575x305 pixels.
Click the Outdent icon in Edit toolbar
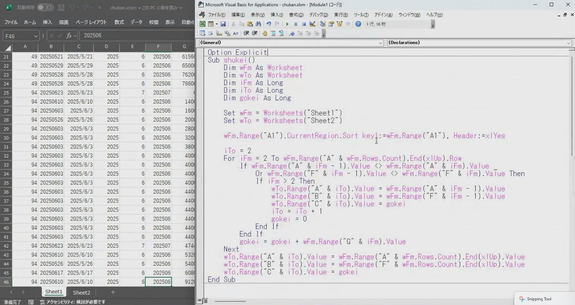[x=255, y=33]
